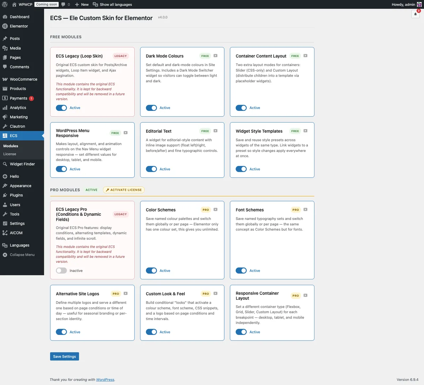The width and height of the screenshot is (424, 385).
Task: Play video for Editorial Text module
Action: pyautogui.click(x=216, y=131)
